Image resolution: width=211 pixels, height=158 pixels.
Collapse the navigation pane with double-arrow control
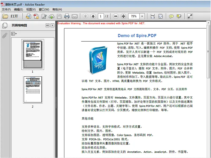tap(48, 25)
